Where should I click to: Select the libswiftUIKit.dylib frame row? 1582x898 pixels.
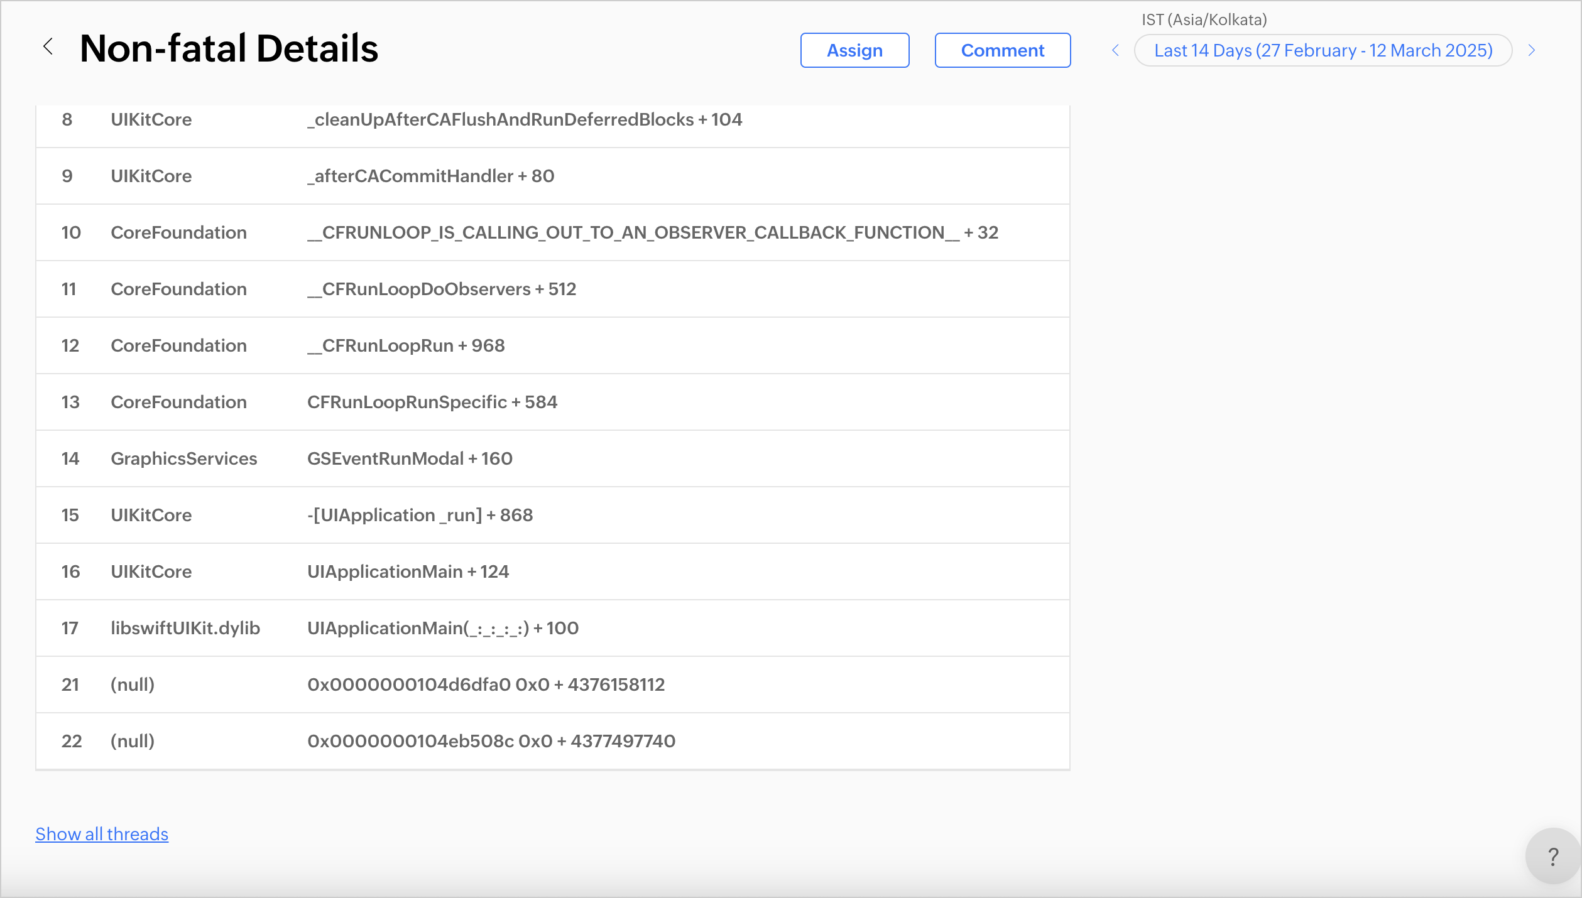click(185, 628)
